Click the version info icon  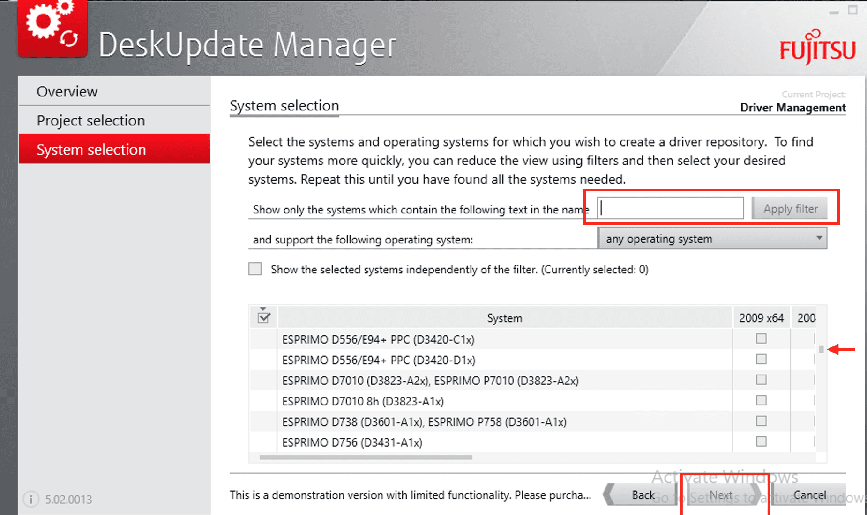pyautogui.click(x=31, y=499)
